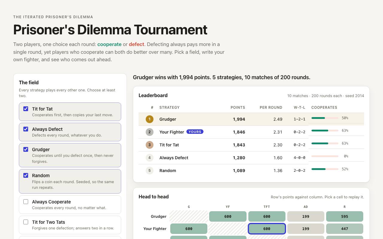383x239 pixels.
Task: Replay Your Fighter versus Grudger cell
Action: [189, 229]
